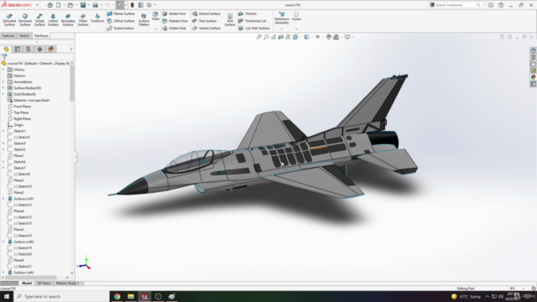Click the Help question mark icon
This screenshot has width=537, height=302.
[501, 5]
